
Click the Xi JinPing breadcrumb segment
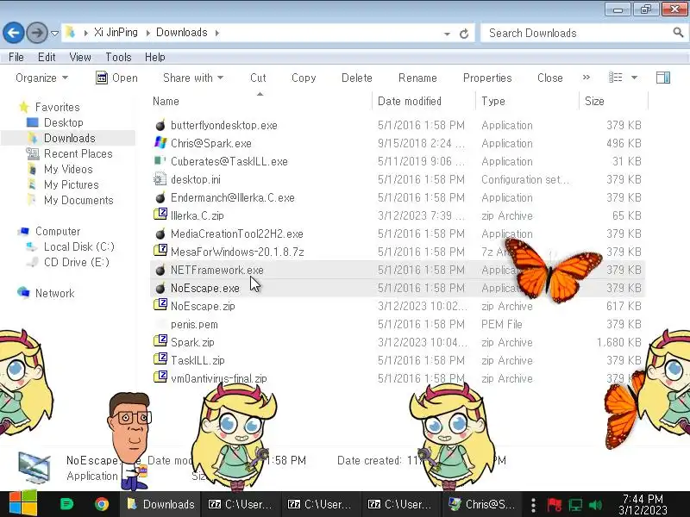click(116, 33)
